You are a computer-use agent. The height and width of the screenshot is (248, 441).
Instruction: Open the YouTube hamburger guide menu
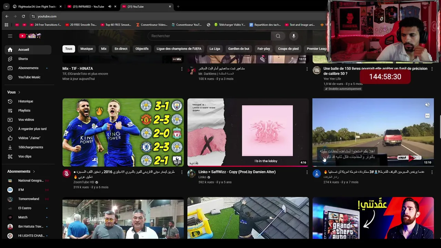pos(10,36)
